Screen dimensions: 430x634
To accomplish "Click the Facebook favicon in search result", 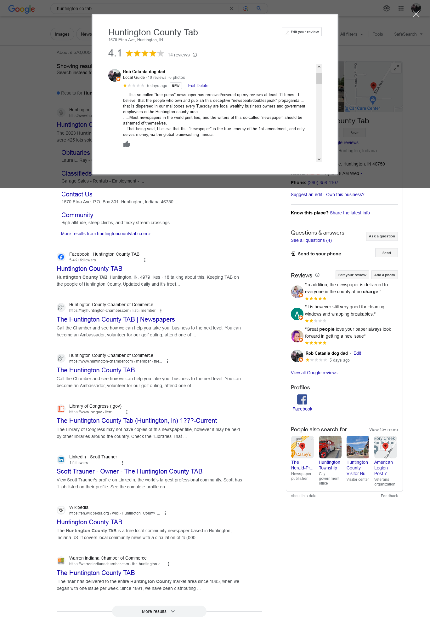I will (61, 257).
